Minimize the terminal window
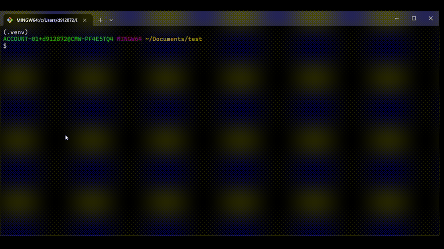The height and width of the screenshot is (249, 444). point(397,18)
